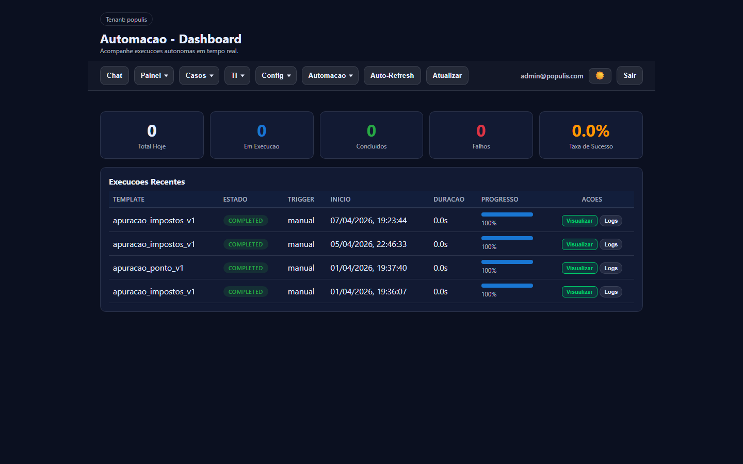Click the Tenant: populis badge
Image resolution: width=743 pixels, height=464 pixels.
coord(126,20)
